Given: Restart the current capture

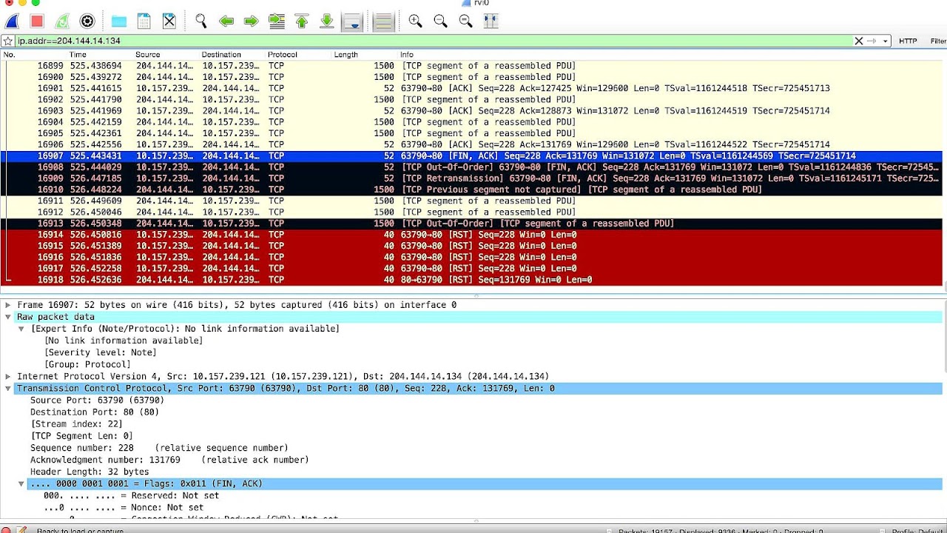Looking at the screenshot, I should click(62, 21).
